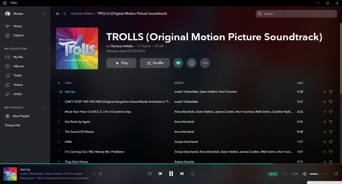The height and width of the screenshot is (184, 342).
Task: Toggle repeat mode in the player bar
Action: (x=193, y=174)
